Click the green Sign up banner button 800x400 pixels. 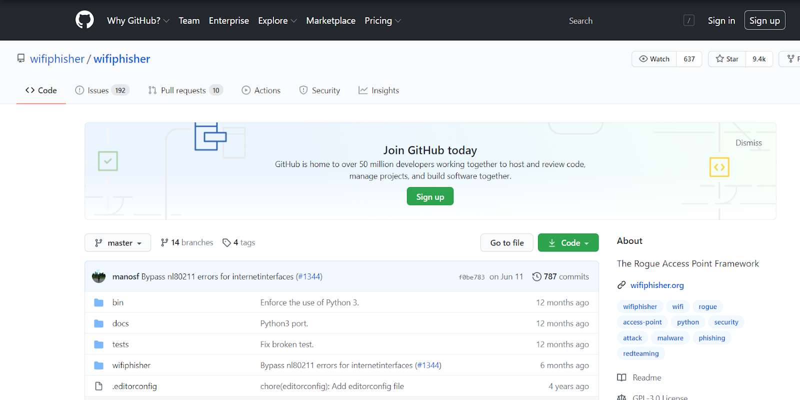click(x=430, y=196)
